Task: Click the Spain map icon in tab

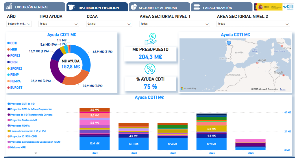Action: pos(72,7)
